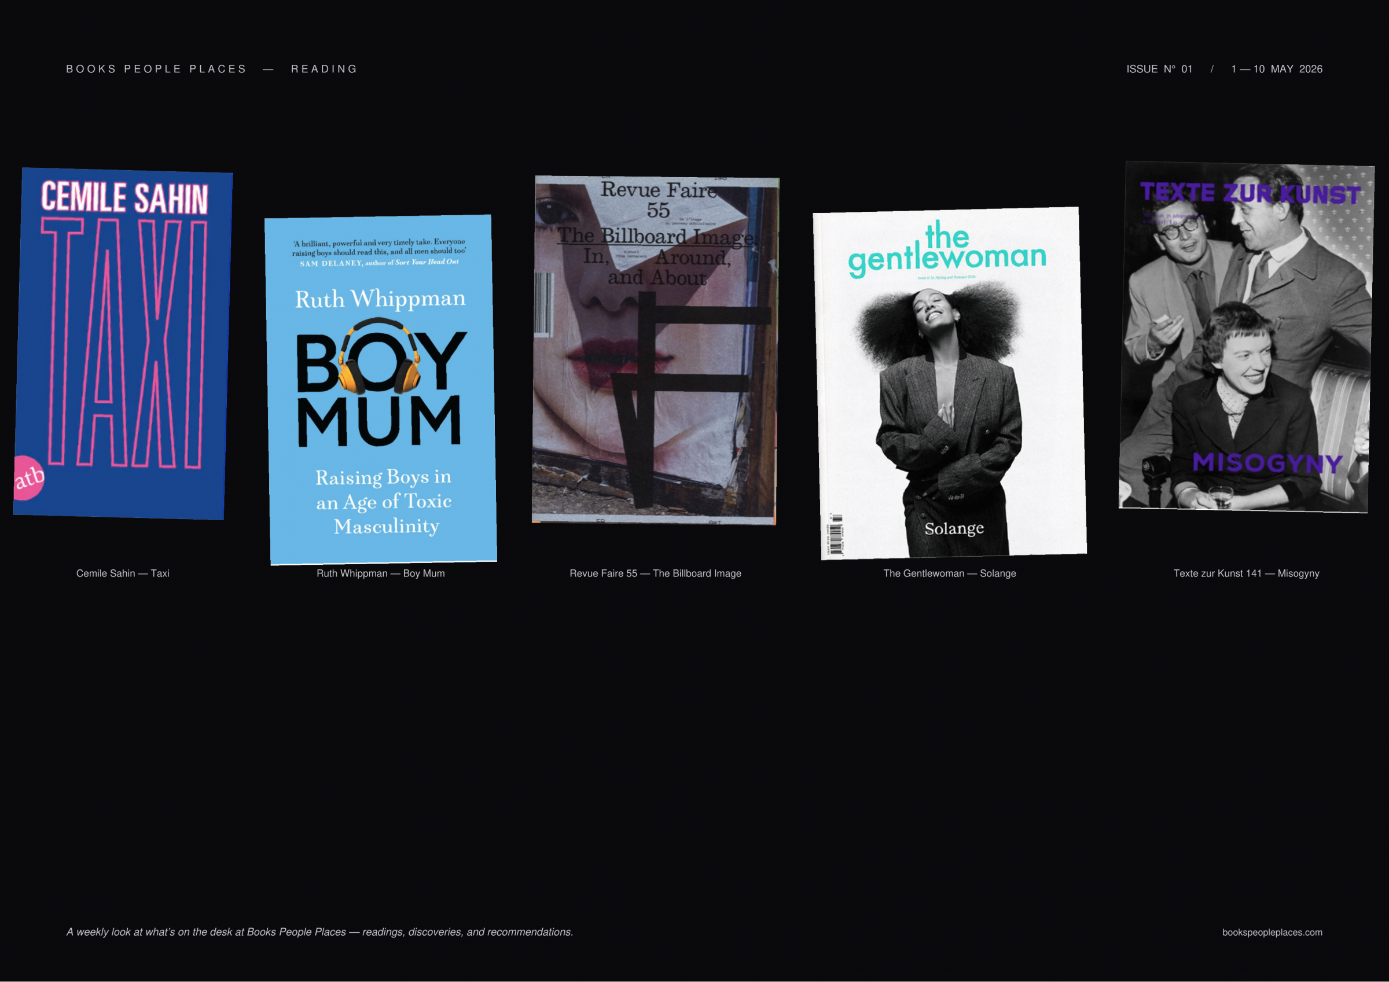The height and width of the screenshot is (982, 1389).
Task: Click the pink atb publisher logo
Action: click(x=28, y=478)
